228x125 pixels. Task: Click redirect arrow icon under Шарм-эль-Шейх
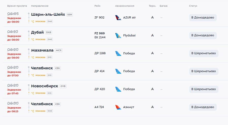[33, 22]
